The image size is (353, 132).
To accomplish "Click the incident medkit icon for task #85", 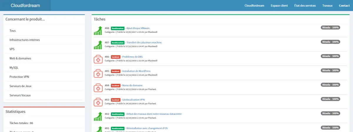I will click(x=98, y=73).
